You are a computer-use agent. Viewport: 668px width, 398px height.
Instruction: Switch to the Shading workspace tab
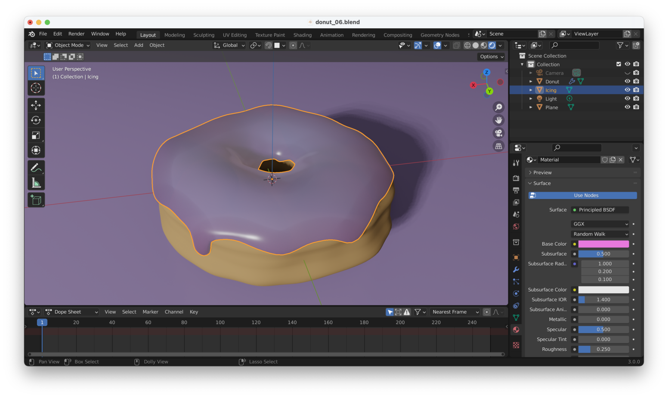click(x=302, y=35)
